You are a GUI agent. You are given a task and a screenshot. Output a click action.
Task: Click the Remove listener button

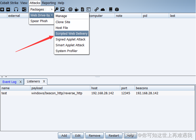[x=95, y=135]
